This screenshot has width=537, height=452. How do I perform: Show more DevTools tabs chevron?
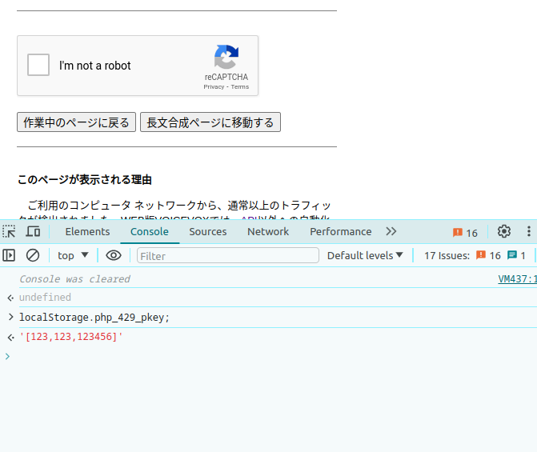click(x=391, y=232)
